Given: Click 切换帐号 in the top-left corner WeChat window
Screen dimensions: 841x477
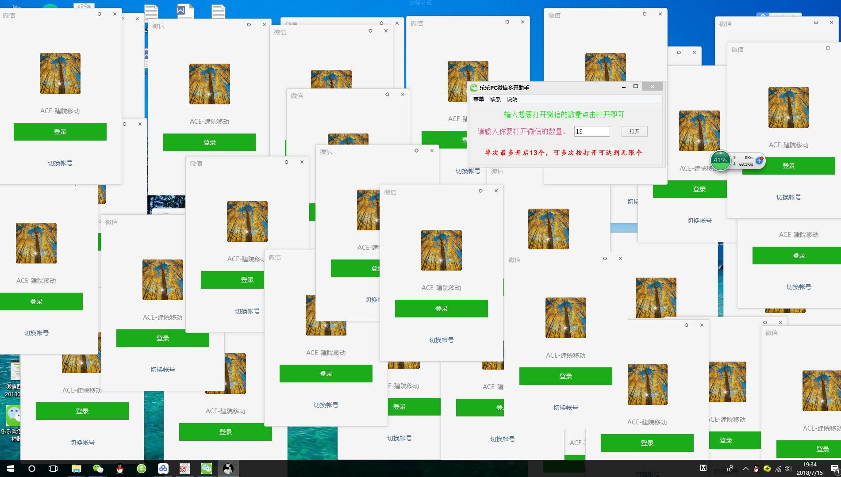Looking at the screenshot, I should pyautogui.click(x=60, y=163).
